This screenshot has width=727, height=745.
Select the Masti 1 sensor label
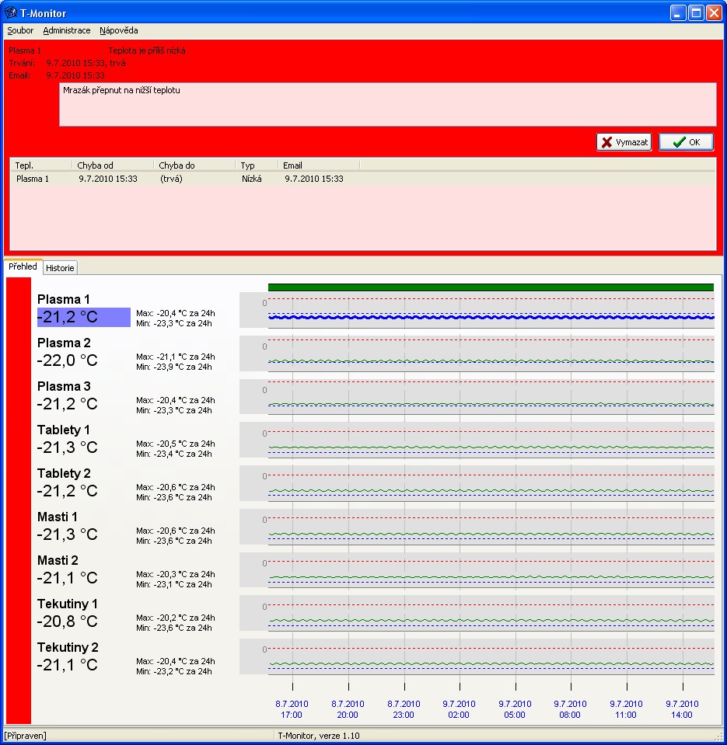pos(57,517)
